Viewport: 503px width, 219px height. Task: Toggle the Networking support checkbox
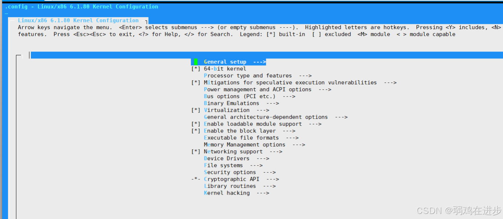coord(196,151)
